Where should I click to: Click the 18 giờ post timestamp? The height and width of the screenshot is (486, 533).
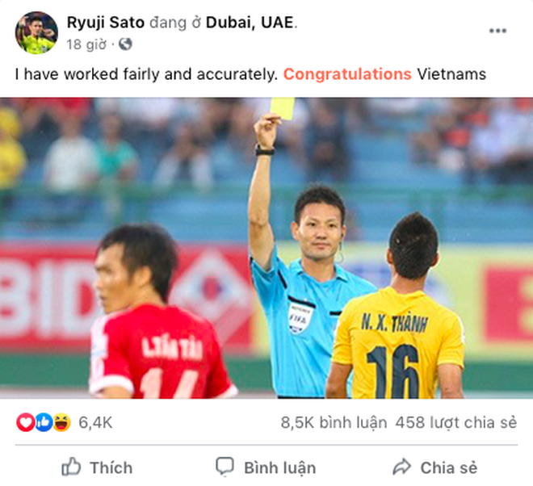(86, 44)
